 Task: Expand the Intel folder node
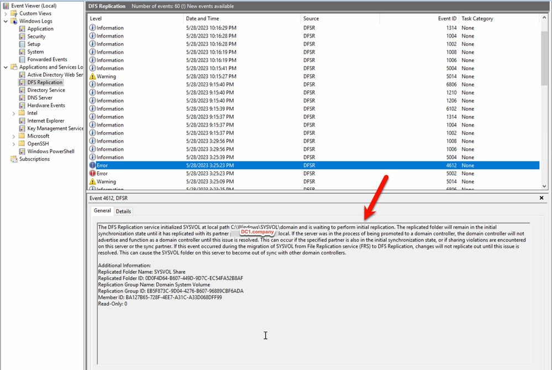coord(14,113)
